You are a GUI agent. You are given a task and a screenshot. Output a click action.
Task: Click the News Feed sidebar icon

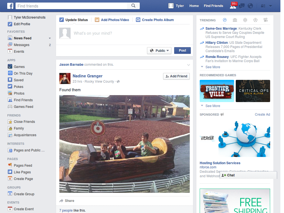point(10,38)
